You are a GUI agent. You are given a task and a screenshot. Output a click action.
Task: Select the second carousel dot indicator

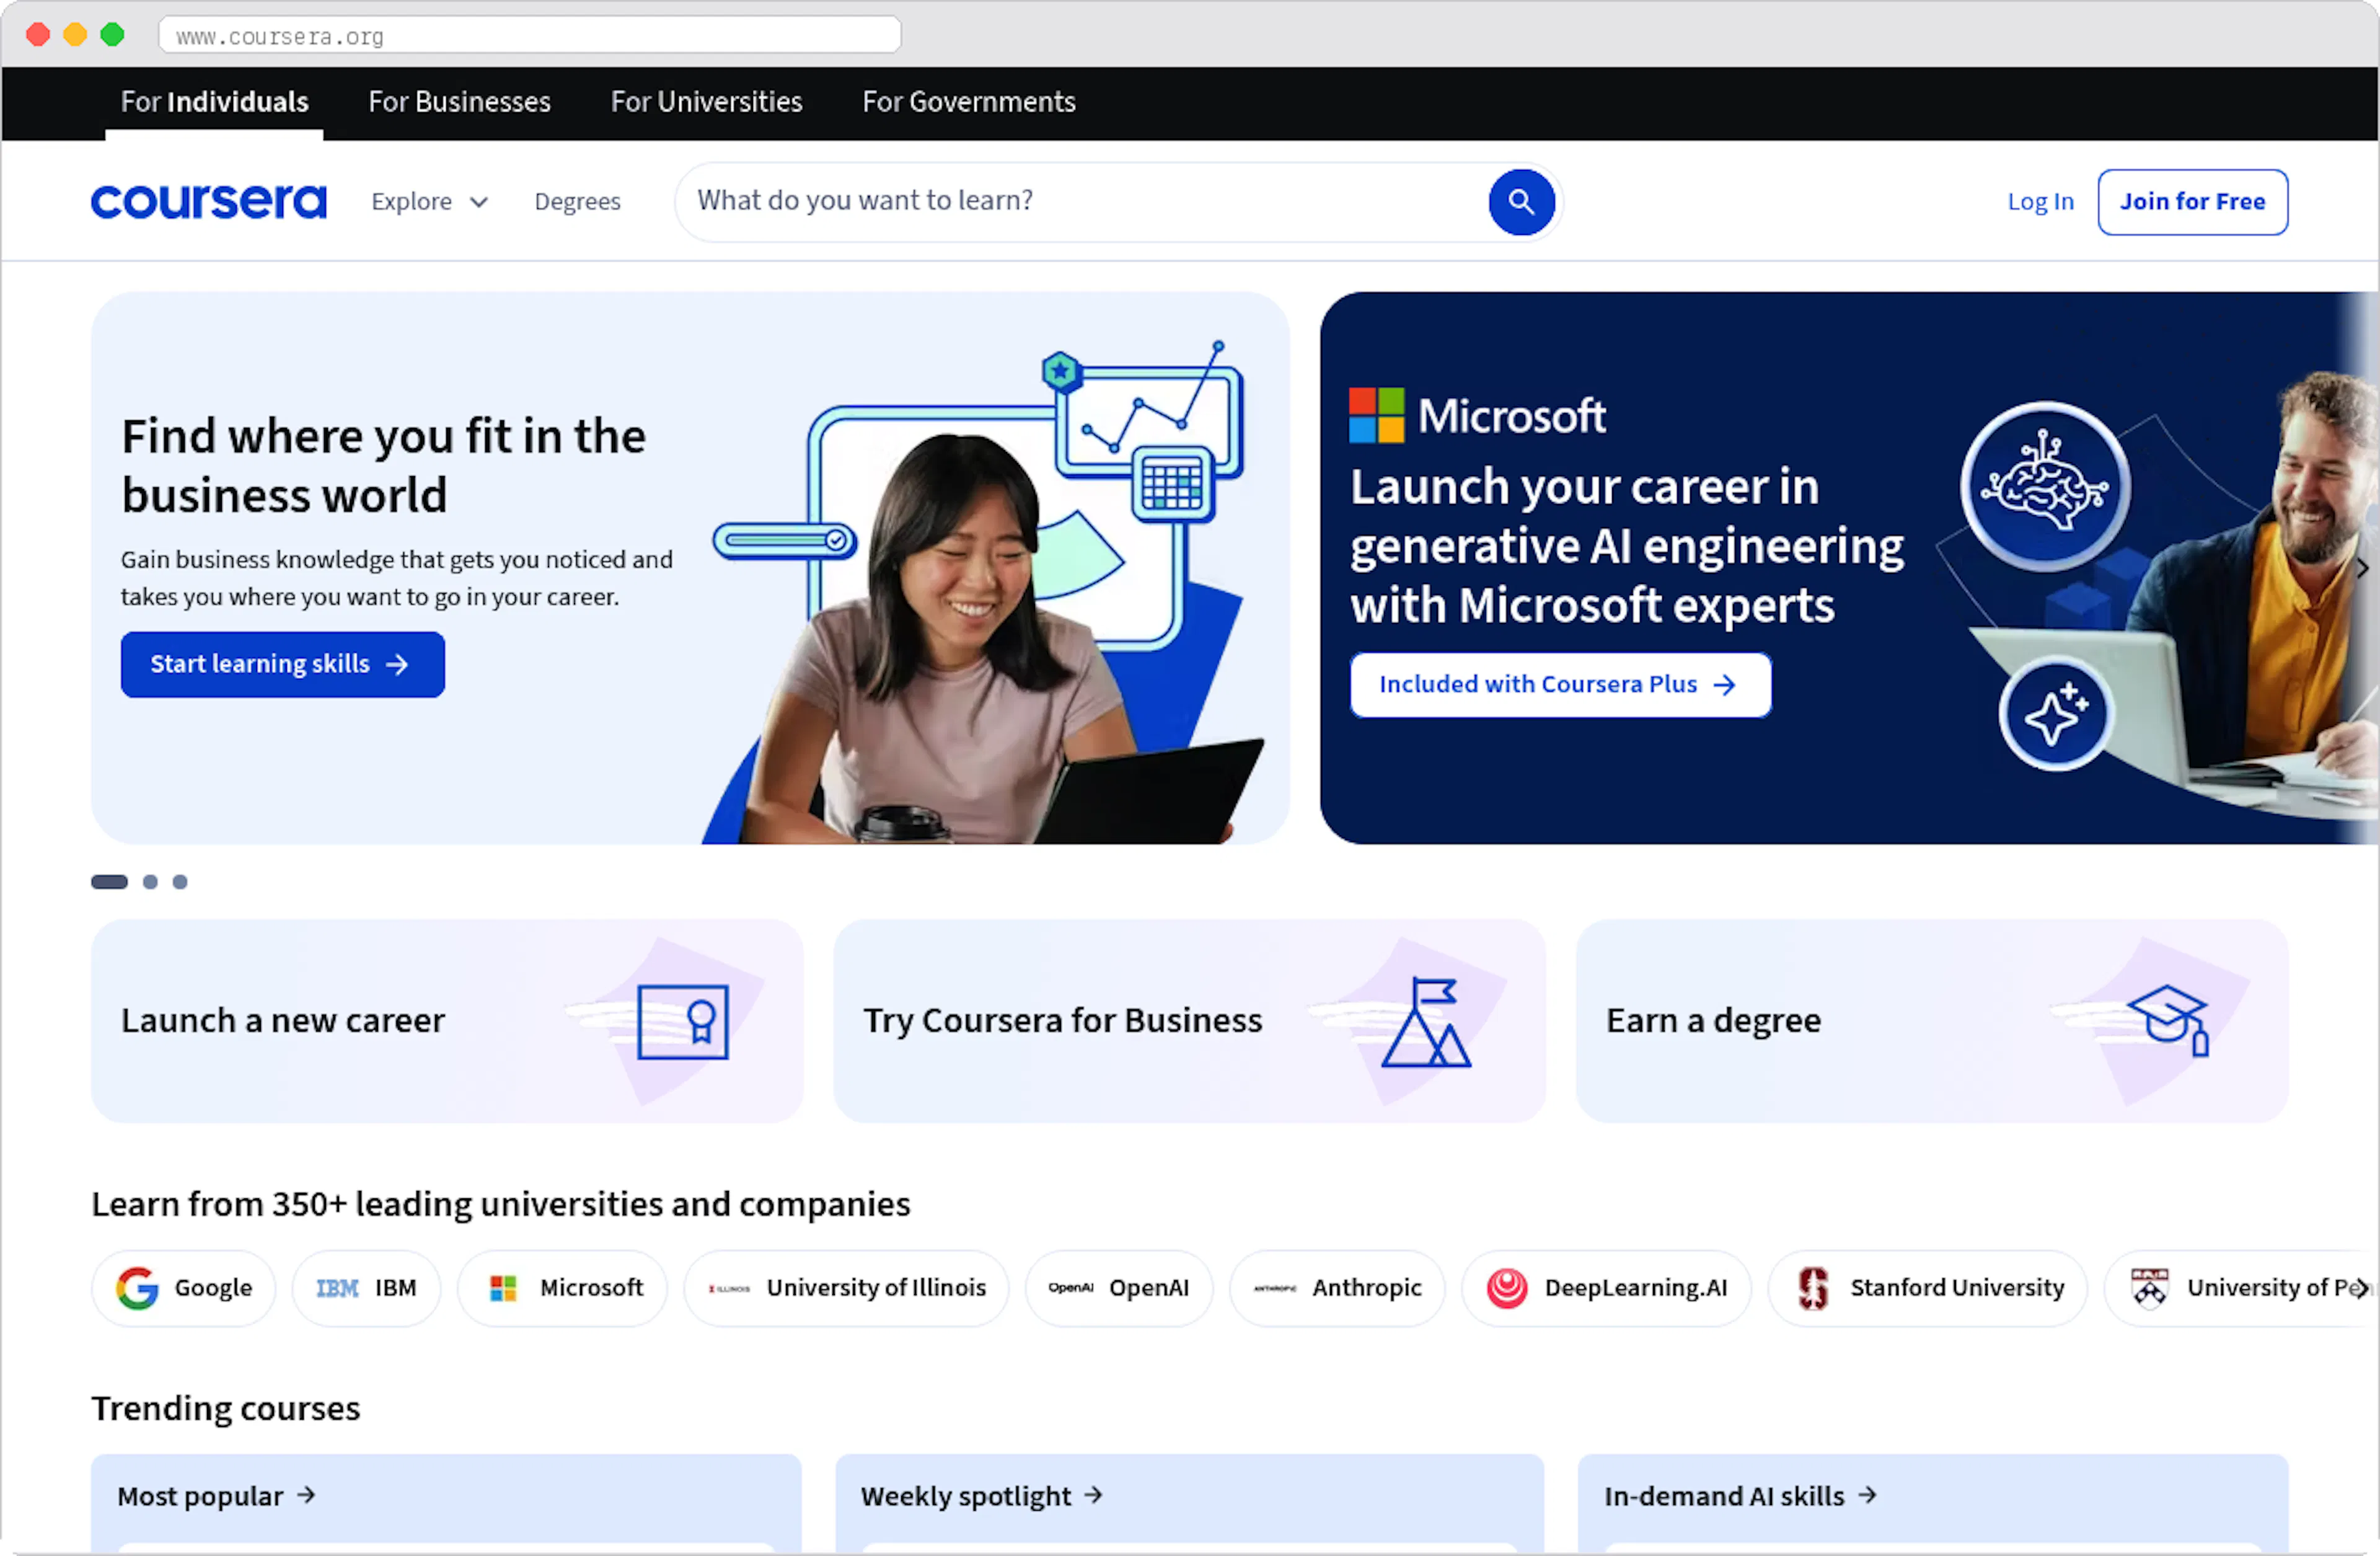150,881
